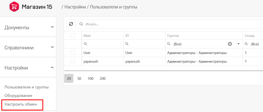
Task: Open Настроить обмен link
Action: click(21, 104)
